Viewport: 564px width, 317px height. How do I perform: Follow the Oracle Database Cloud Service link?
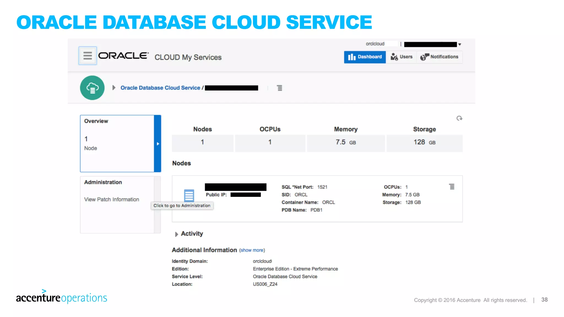click(160, 88)
